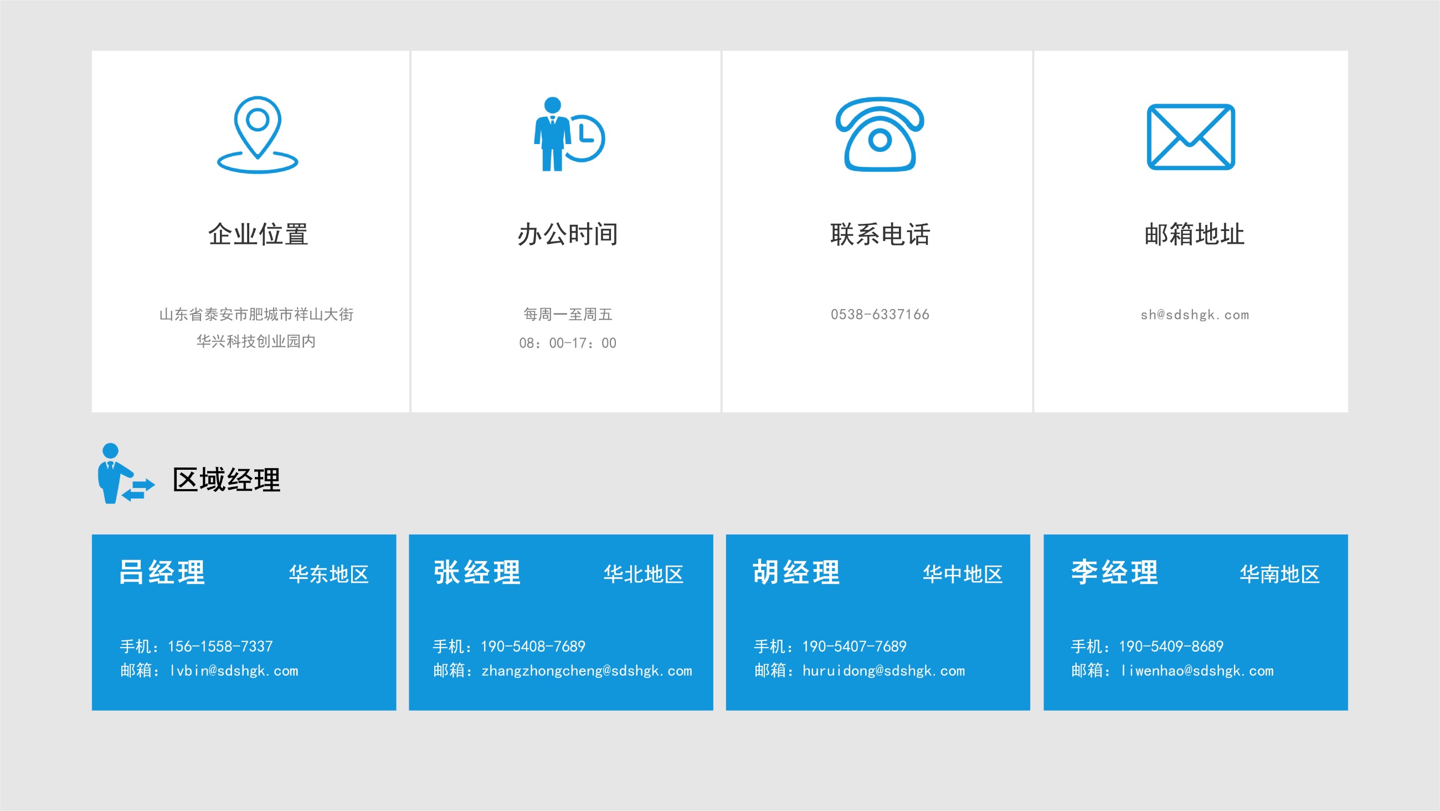Click email lvbin@sdshgk.com

click(x=234, y=671)
